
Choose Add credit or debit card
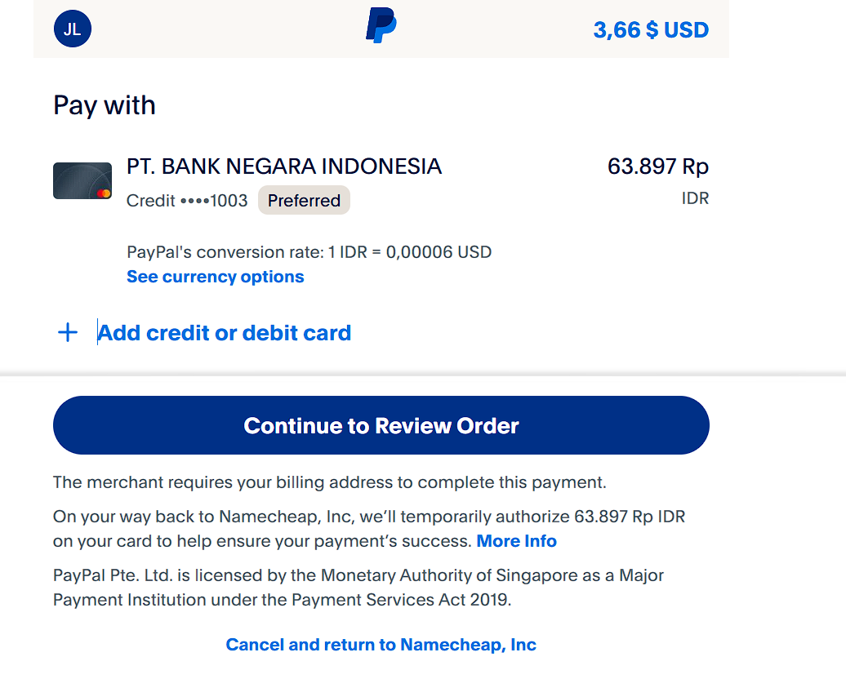point(225,333)
